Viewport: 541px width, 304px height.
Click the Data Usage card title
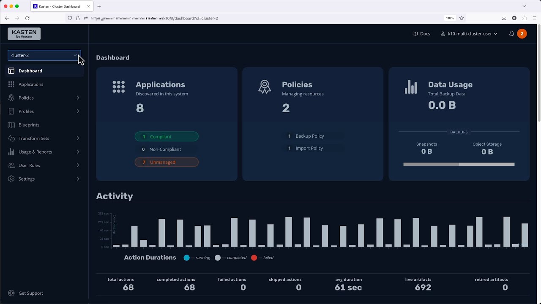pos(450,84)
